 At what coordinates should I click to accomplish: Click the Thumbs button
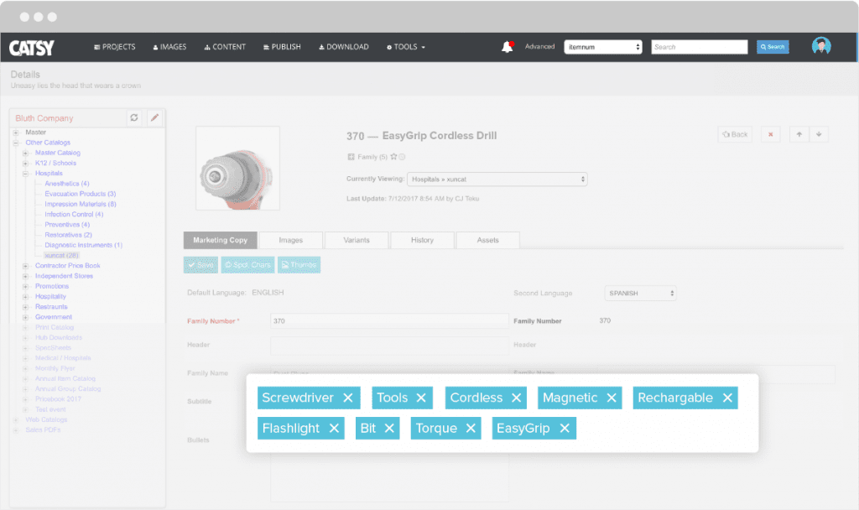click(299, 265)
